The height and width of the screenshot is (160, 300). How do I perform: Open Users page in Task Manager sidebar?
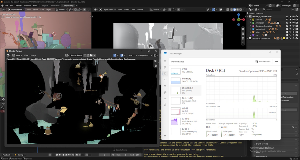pyautogui.click(x=165, y=92)
